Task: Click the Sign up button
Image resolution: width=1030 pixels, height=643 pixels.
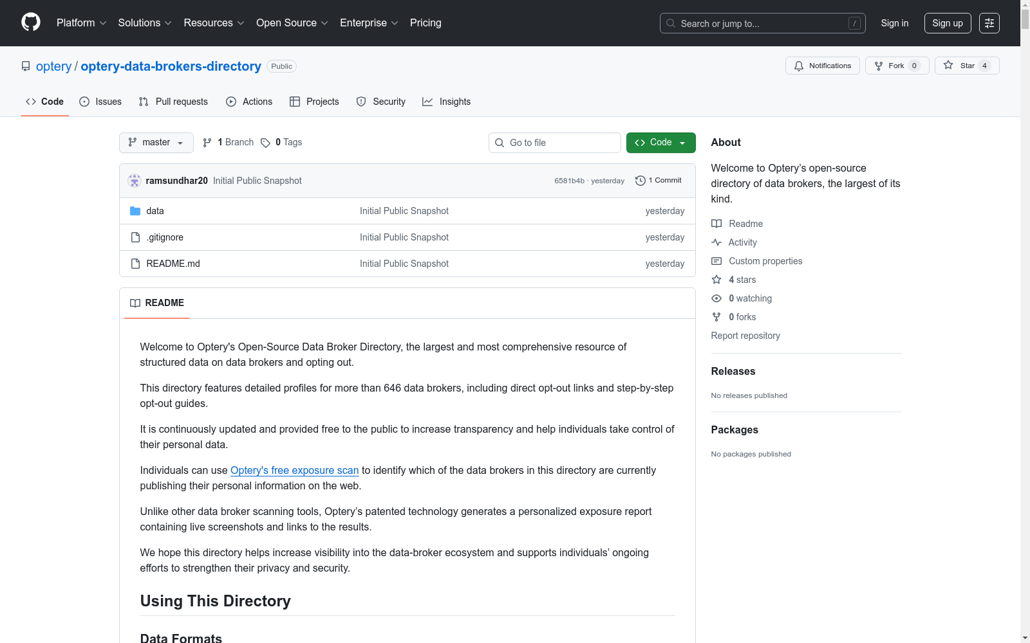Action: (x=948, y=23)
